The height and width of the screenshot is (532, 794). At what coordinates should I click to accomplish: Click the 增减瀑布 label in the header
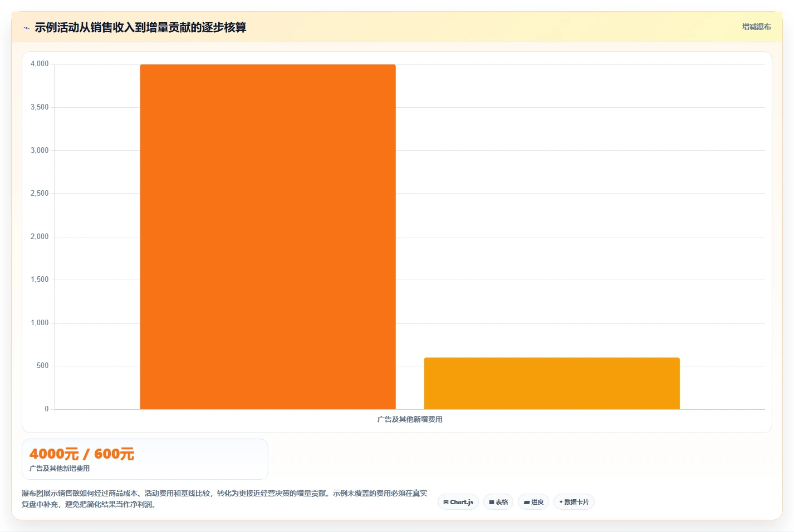pyautogui.click(x=756, y=27)
